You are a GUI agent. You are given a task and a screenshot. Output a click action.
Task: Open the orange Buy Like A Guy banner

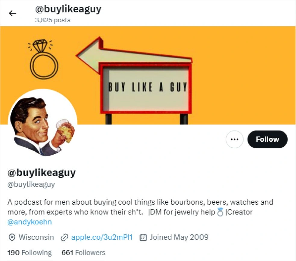148,75
